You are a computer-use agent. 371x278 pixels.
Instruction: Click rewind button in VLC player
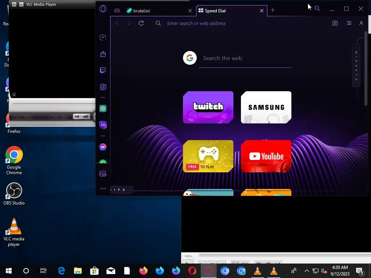click(86, 116)
